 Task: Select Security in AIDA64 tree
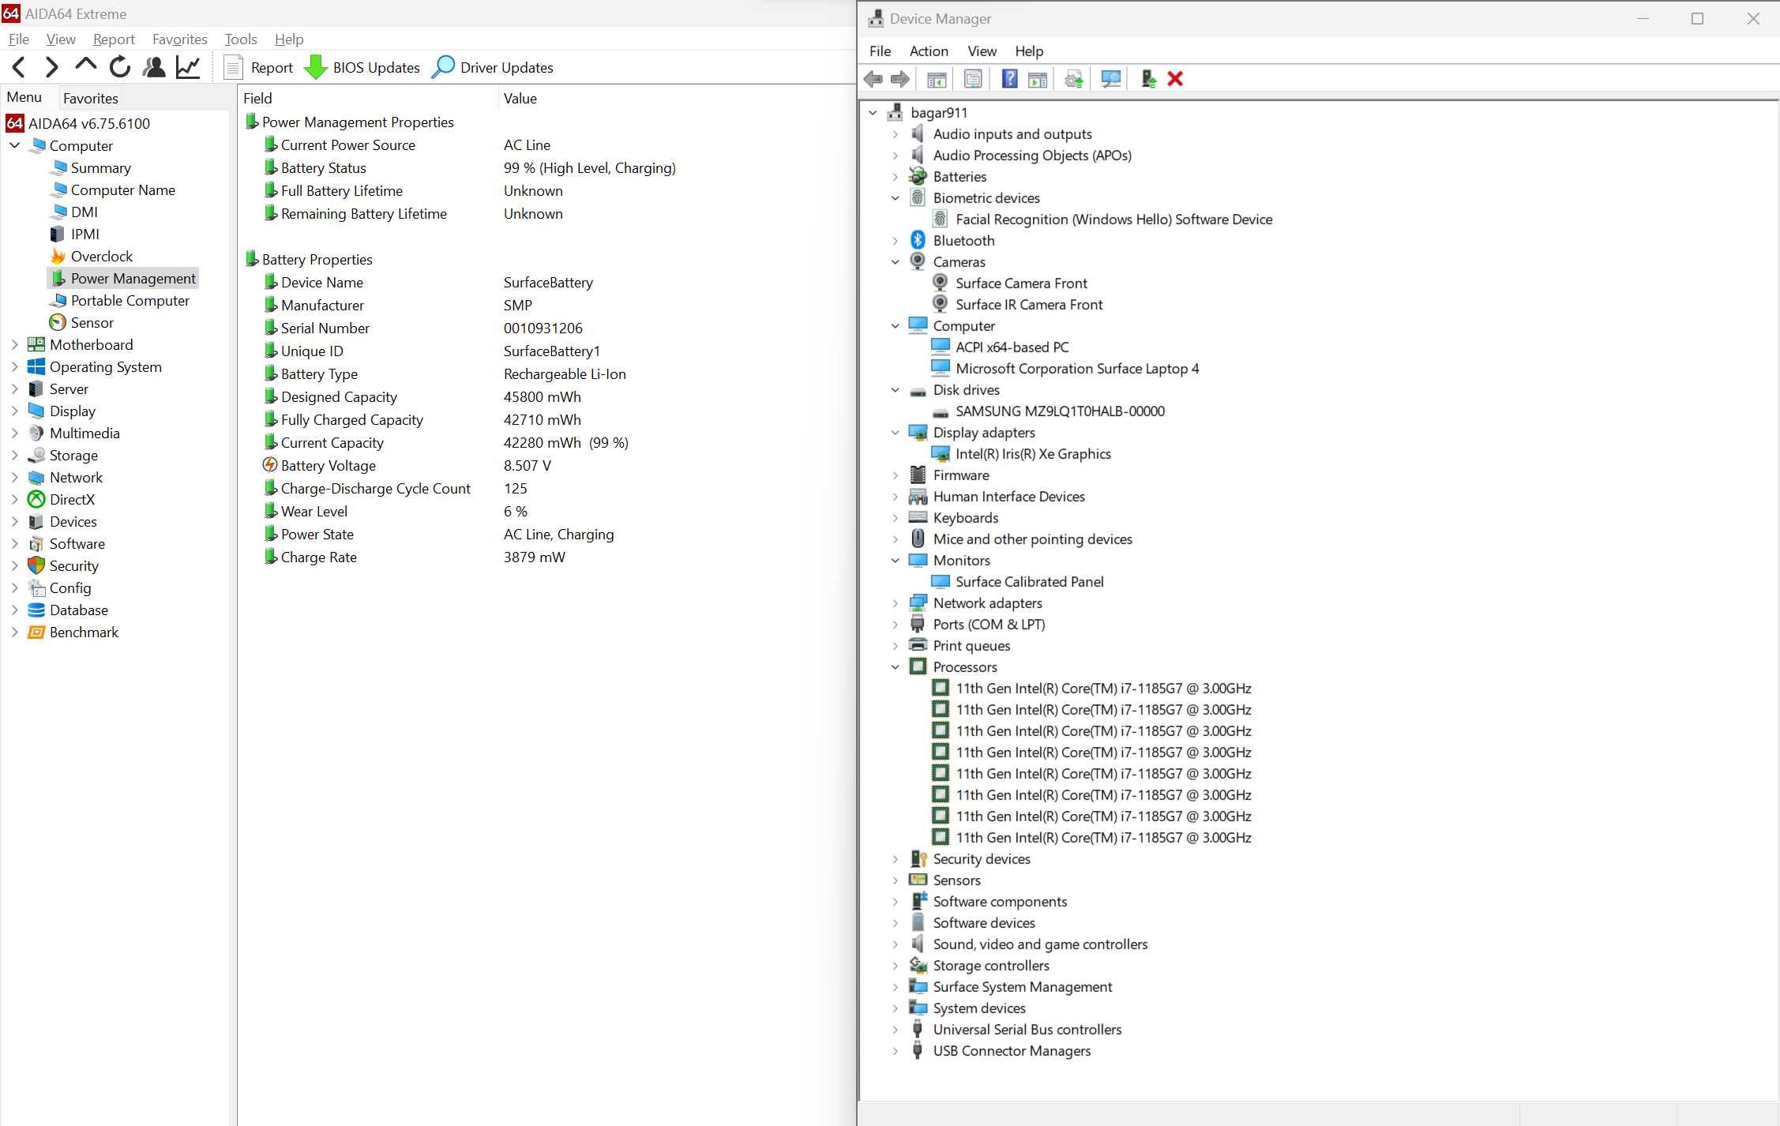tap(73, 565)
